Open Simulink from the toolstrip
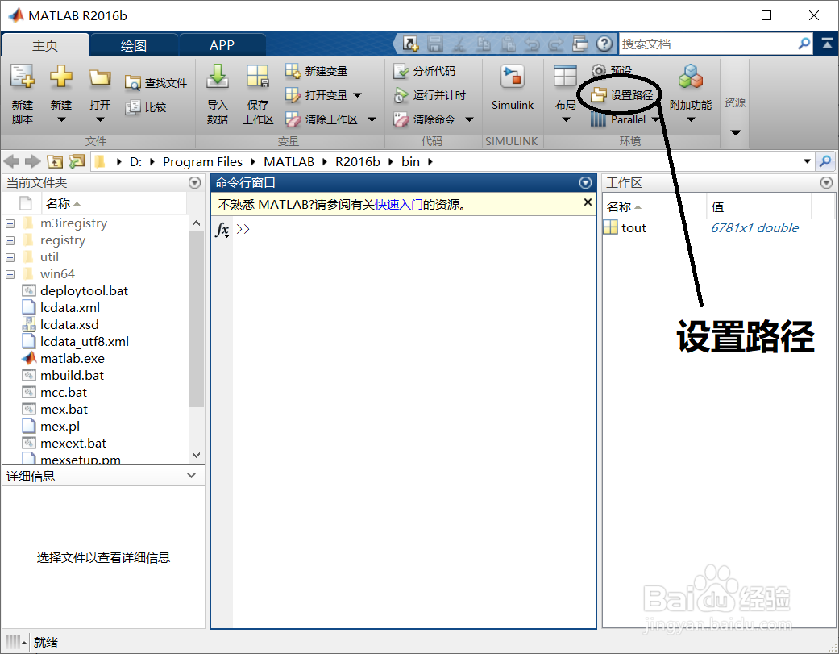This screenshot has width=839, height=654. 513,87
